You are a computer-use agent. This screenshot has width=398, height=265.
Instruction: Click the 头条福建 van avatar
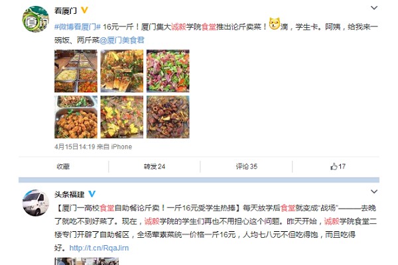[36, 203]
